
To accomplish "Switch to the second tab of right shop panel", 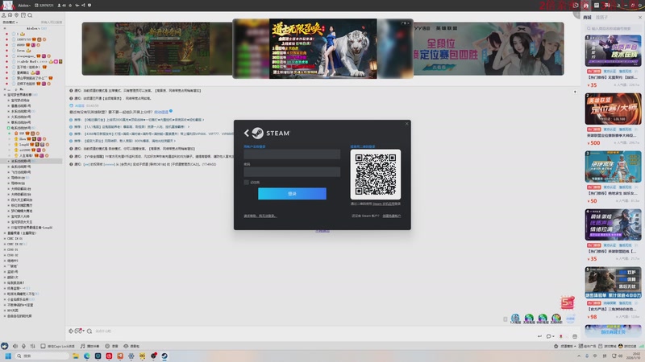I will pyautogui.click(x=601, y=17).
